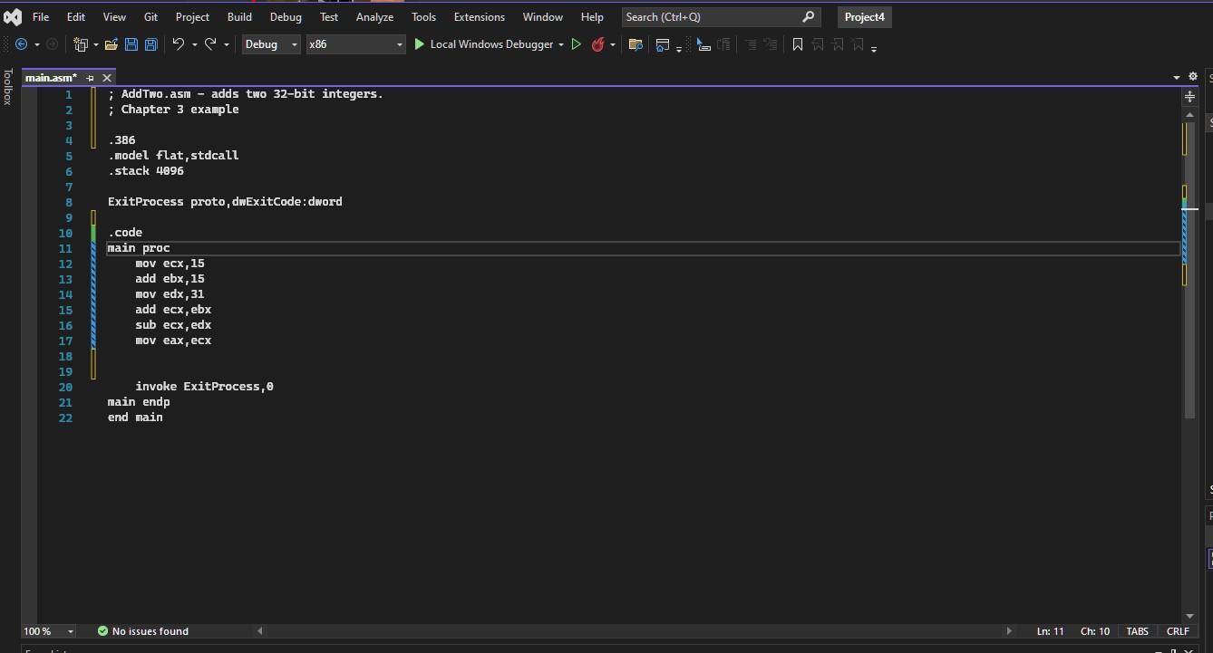Click the Undo icon on the toolbar
Screen dimensions: 1213x653
178,43
